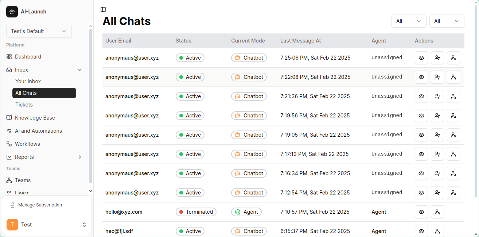User search icon in 7:19:56 PM row
Viewport: 479px width, 237px height.
(x=453, y=116)
